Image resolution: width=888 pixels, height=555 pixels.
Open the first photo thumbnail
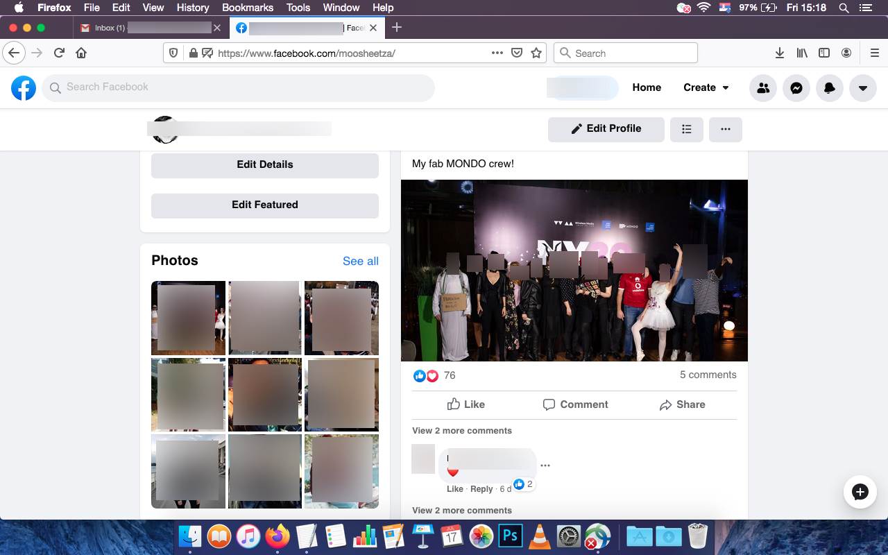188,318
